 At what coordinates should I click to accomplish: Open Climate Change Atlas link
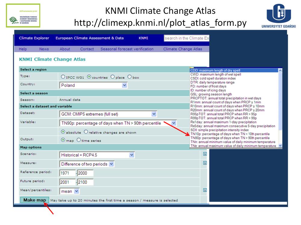coord(183,49)
